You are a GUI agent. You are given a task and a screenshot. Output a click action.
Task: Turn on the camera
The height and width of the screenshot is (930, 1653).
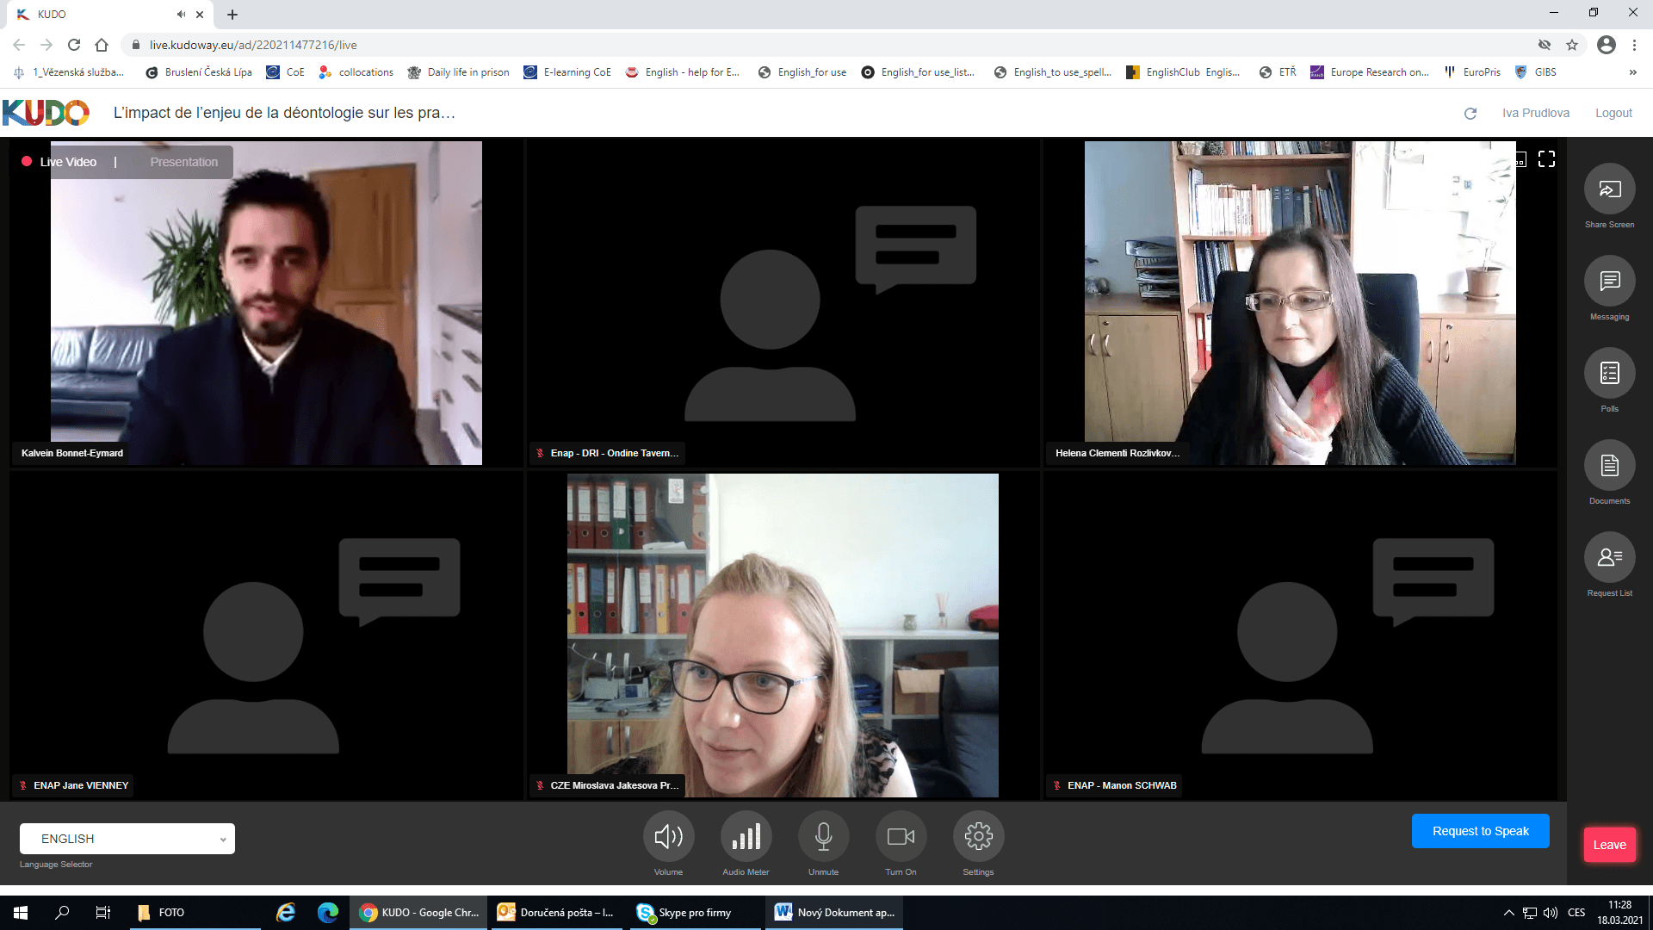pos(901,836)
